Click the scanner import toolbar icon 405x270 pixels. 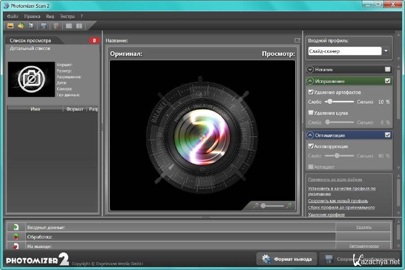[x=31, y=26]
